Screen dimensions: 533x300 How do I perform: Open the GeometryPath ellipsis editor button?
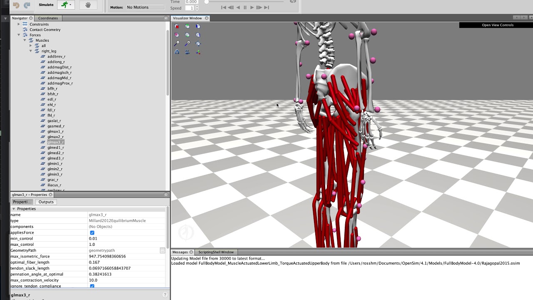coord(162,250)
